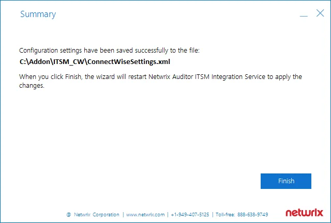Click the Toll-free label in the footer
331x223 pixels.
225,215
